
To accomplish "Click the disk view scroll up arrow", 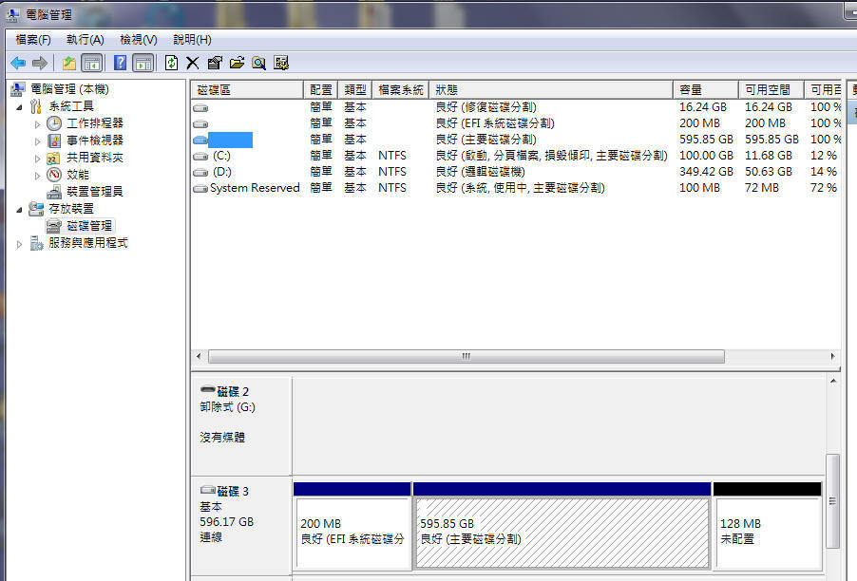I will (x=833, y=381).
